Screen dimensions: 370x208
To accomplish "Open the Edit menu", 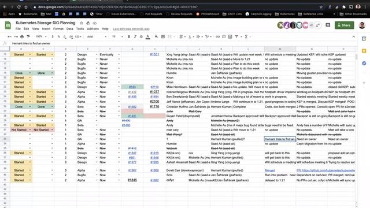I will point(26,29).
